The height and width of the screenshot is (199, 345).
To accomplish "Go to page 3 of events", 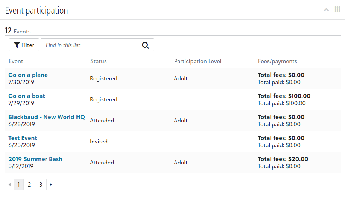I will [41, 184].
